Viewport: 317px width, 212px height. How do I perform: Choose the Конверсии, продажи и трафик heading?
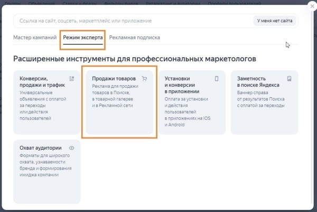[42, 82]
